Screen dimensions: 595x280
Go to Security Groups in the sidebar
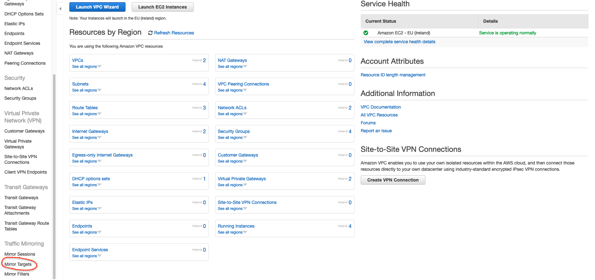point(20,98)
